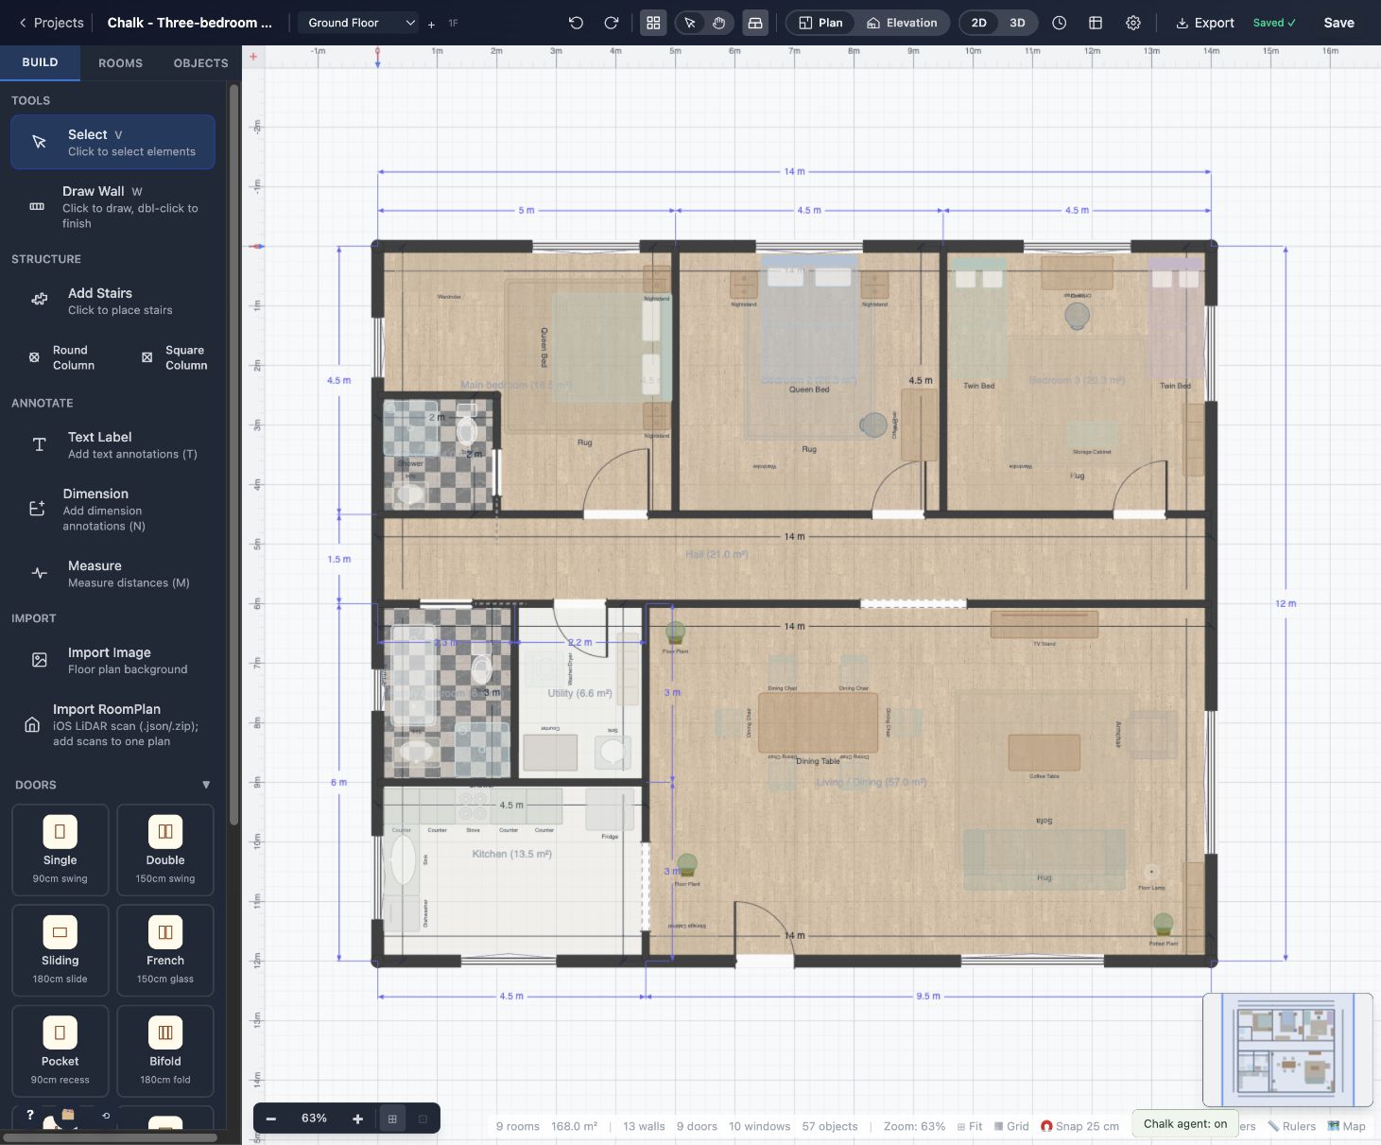Add a new floor with plus icon
Viewport: 1381px width, 1145px height.
pyautogui.click(x=431, y=24)
